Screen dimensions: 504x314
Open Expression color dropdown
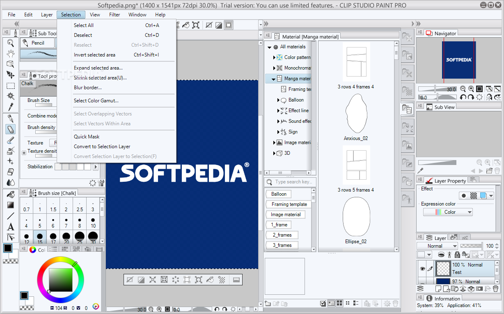448,212
